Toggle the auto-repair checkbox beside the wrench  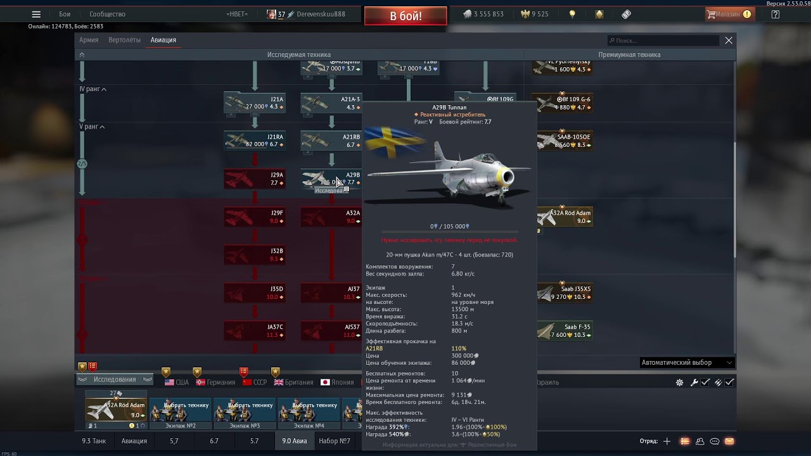pos(705,383)
